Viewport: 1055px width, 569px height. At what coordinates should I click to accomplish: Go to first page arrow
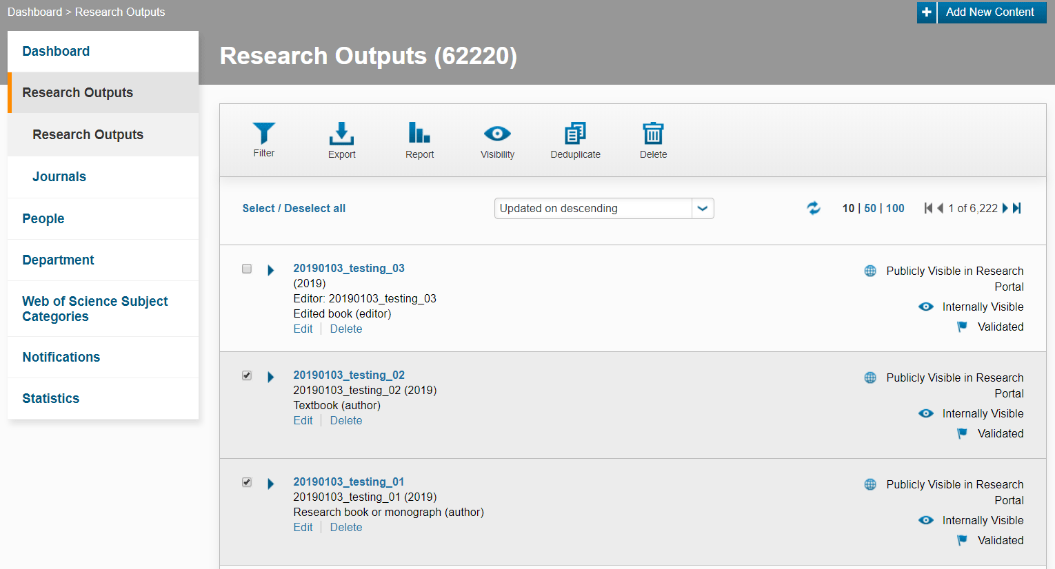pos(928,208)
